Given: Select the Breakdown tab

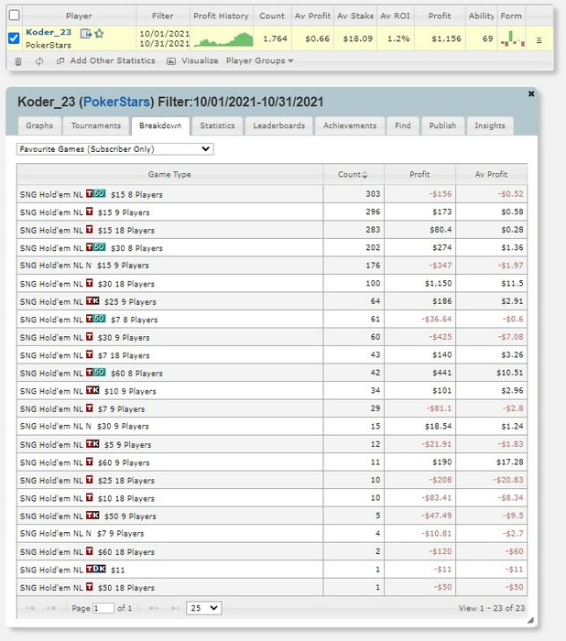Looking at the screenshot, I should 160,126.
